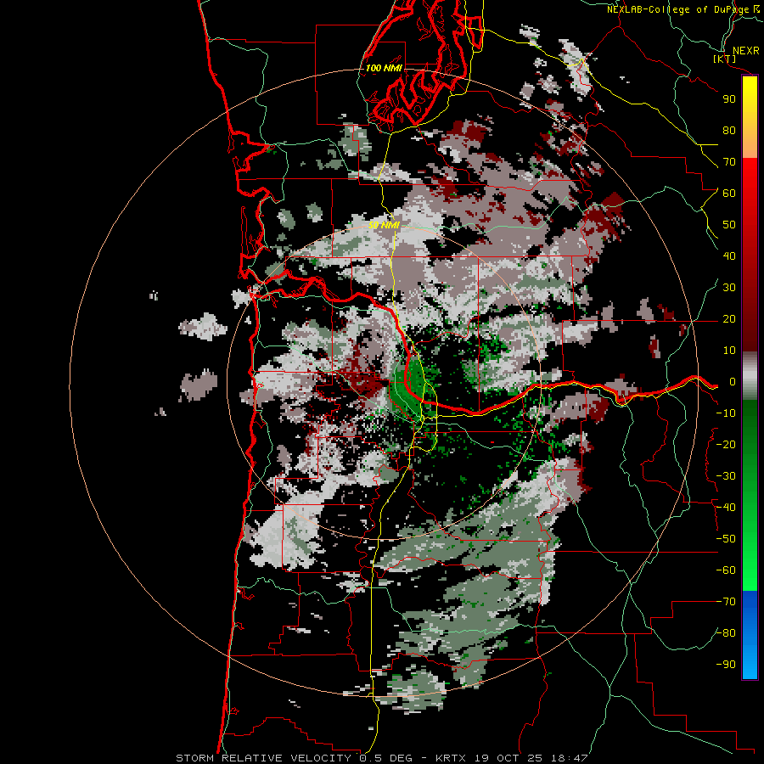Click the "50 NMI" range ring label
This screenshot has height=764, width=764.
384,225
